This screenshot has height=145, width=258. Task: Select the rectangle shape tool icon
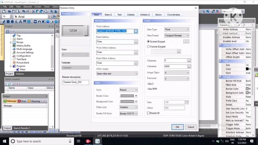click(x=8, y=21)
